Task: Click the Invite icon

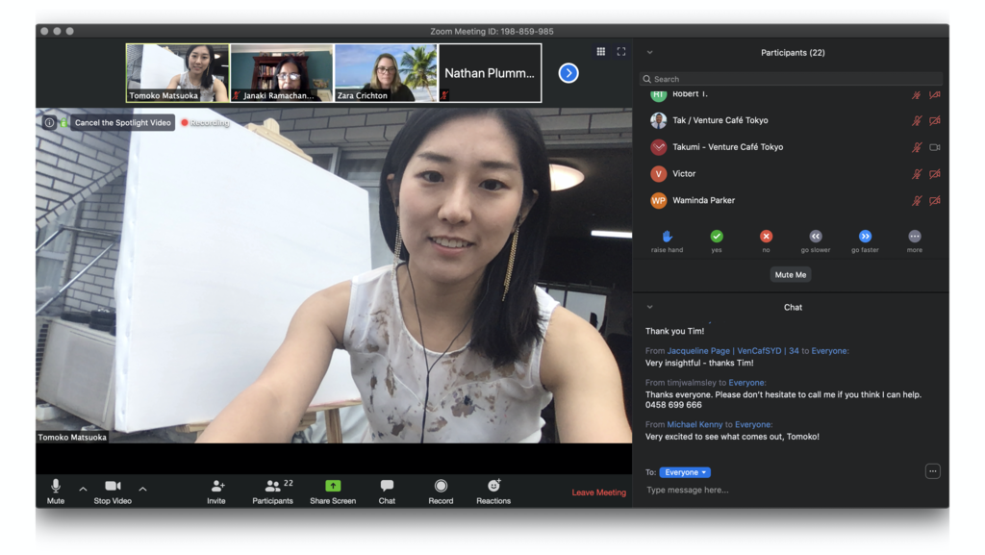Action: [x=216, y=487]
